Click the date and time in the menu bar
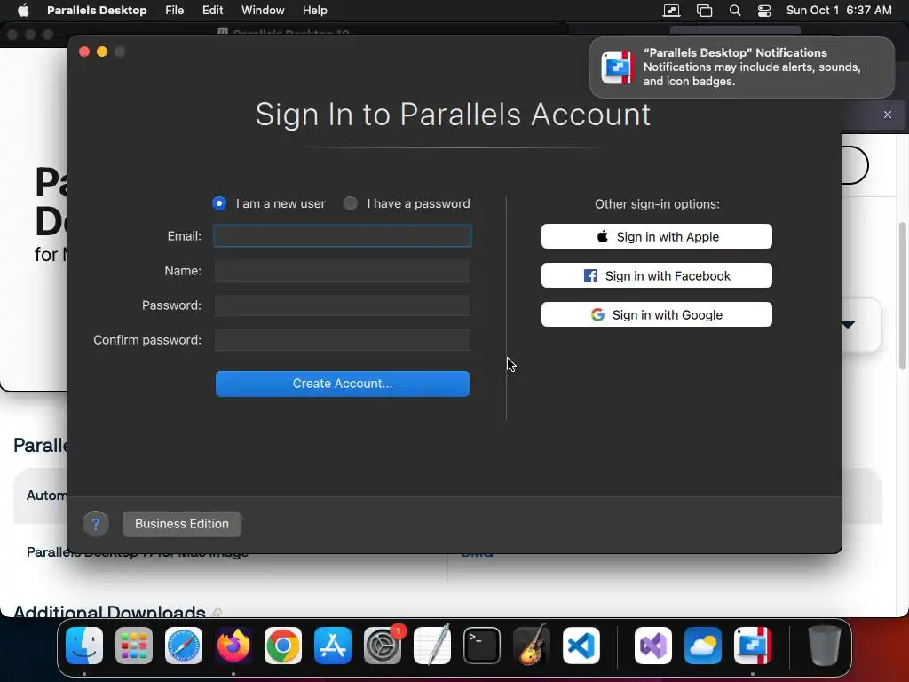909x682 pixels. click(839, 11)
